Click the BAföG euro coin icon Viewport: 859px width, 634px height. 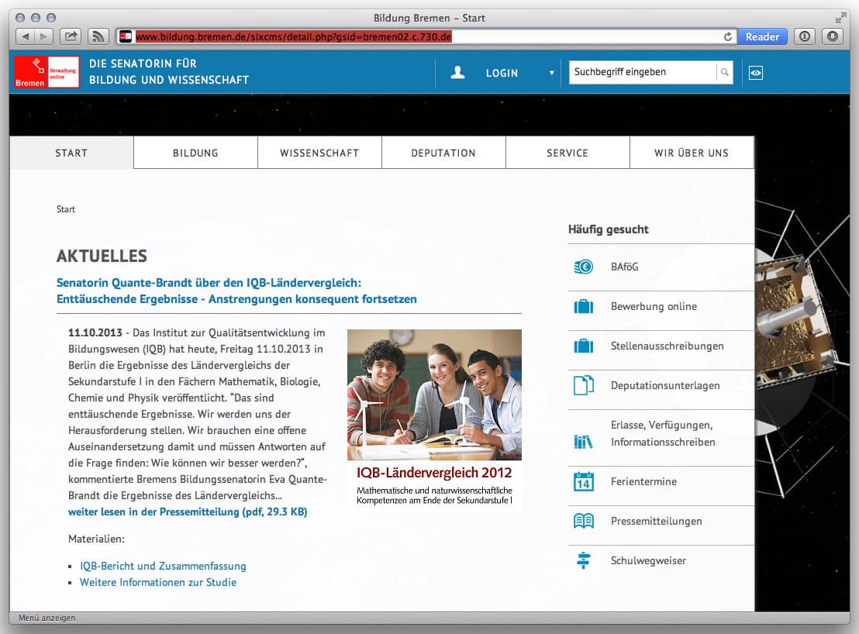[583, 267]
